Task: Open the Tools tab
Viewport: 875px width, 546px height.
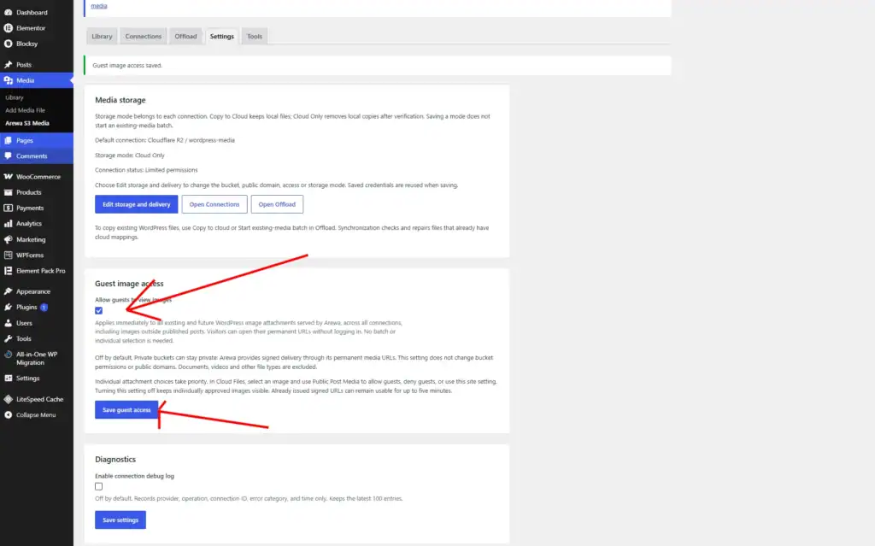Action: (255, 36)
